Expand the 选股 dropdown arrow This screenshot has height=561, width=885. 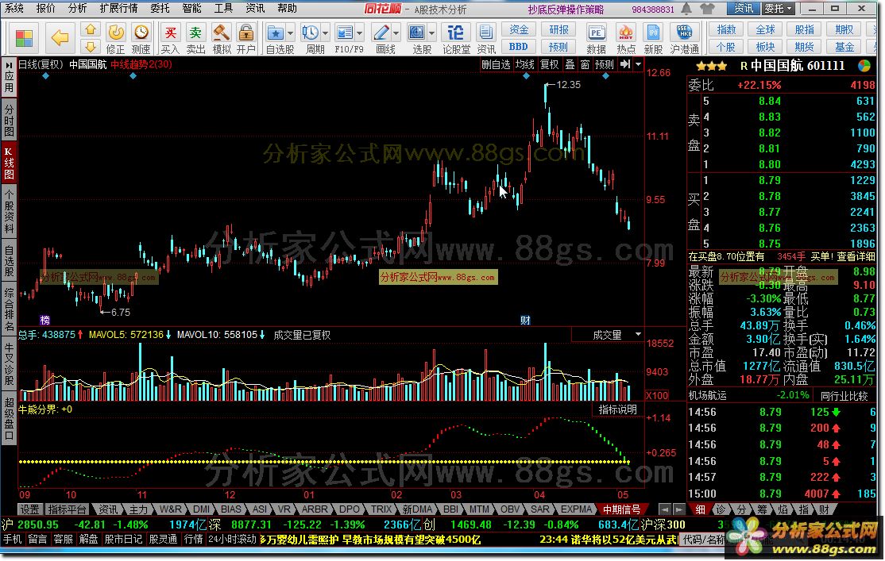pyautogui.click(x=432, y=33)
